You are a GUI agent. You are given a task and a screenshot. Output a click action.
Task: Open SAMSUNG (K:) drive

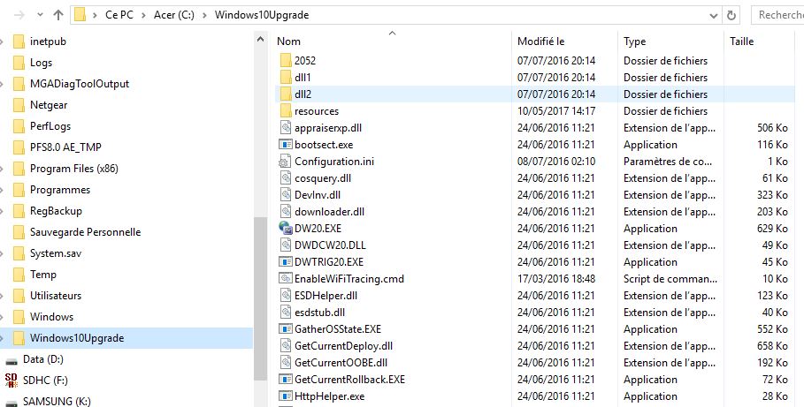tap(57, 402)
